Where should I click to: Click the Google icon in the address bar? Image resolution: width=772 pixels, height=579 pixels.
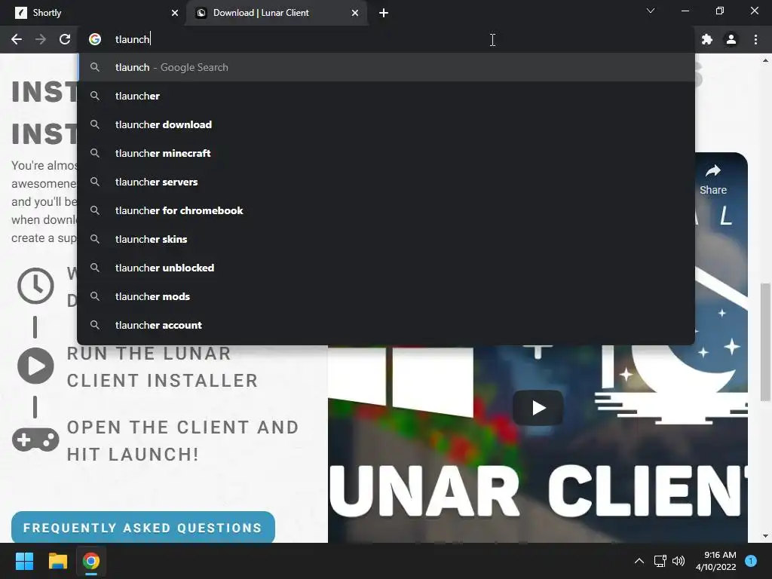pos(95,39)
